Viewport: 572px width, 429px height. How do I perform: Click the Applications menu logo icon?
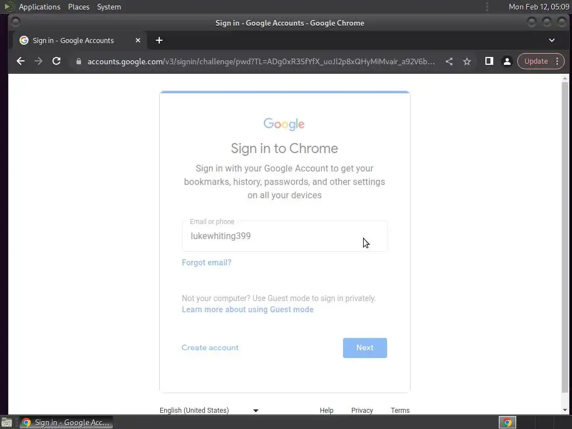point(9,7)
